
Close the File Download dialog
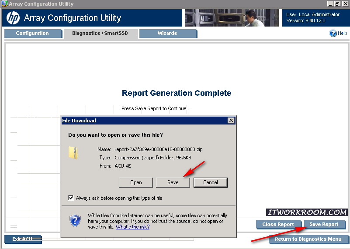(231, 121)
